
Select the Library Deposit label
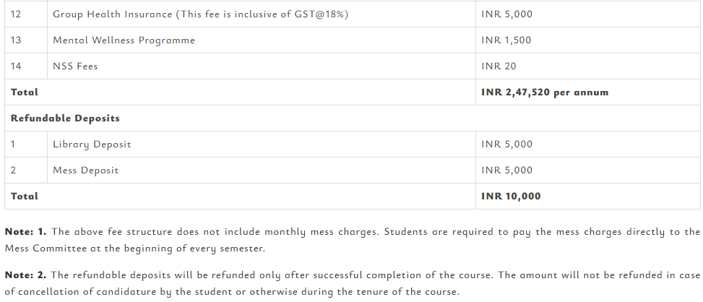click(92, 144)
